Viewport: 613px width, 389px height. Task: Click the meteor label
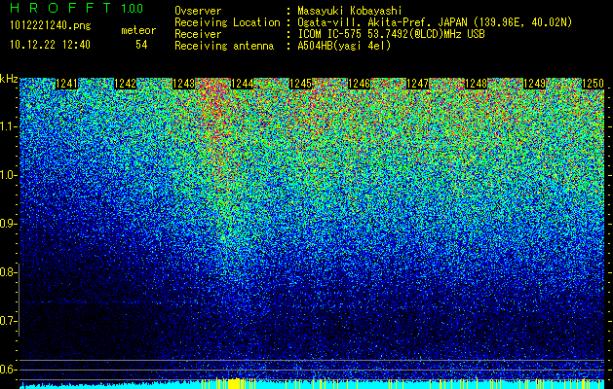tap(138, 30)
